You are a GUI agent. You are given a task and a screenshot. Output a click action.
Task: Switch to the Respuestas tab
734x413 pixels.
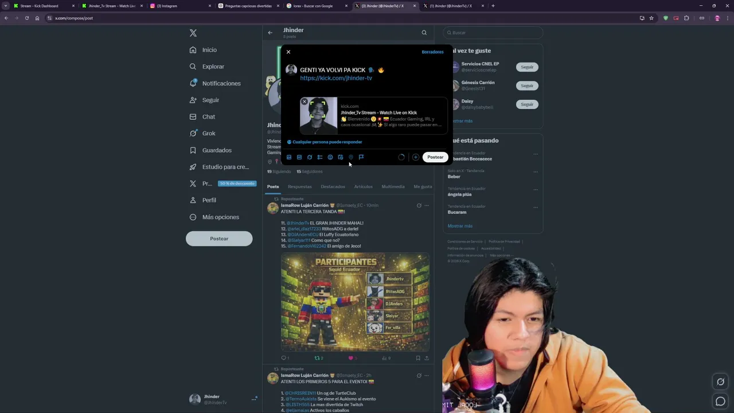[x=300, y=186]
